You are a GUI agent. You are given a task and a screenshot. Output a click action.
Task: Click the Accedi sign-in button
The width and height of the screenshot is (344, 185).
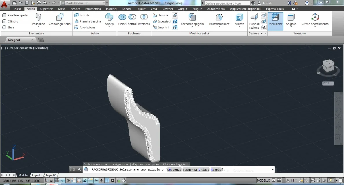coord(267,3)
